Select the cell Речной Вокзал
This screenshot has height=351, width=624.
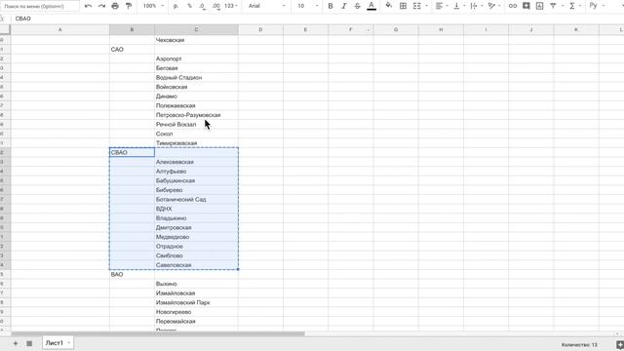[196, 125]
